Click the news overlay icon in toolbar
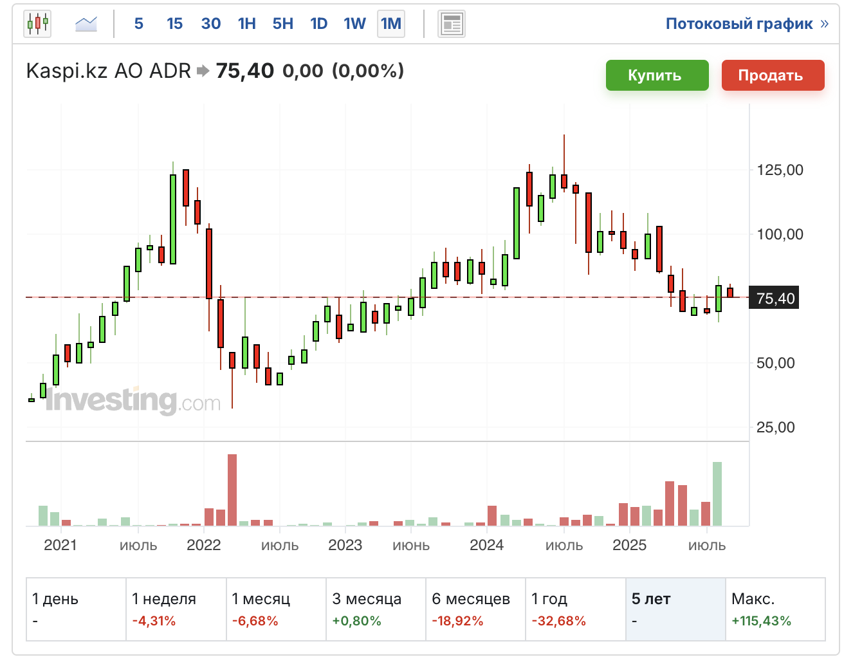Viewport: 844px width, 664px height. coord(451,24)
